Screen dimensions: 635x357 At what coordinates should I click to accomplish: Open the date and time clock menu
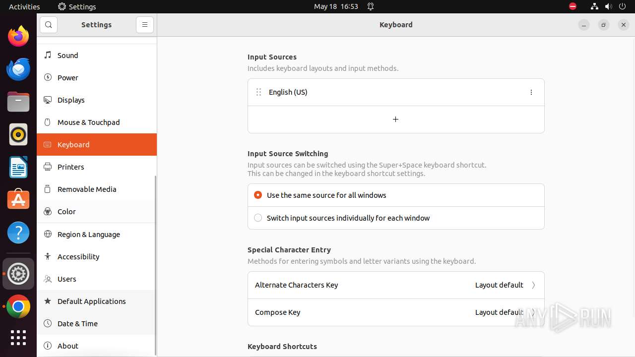point(336,6)
